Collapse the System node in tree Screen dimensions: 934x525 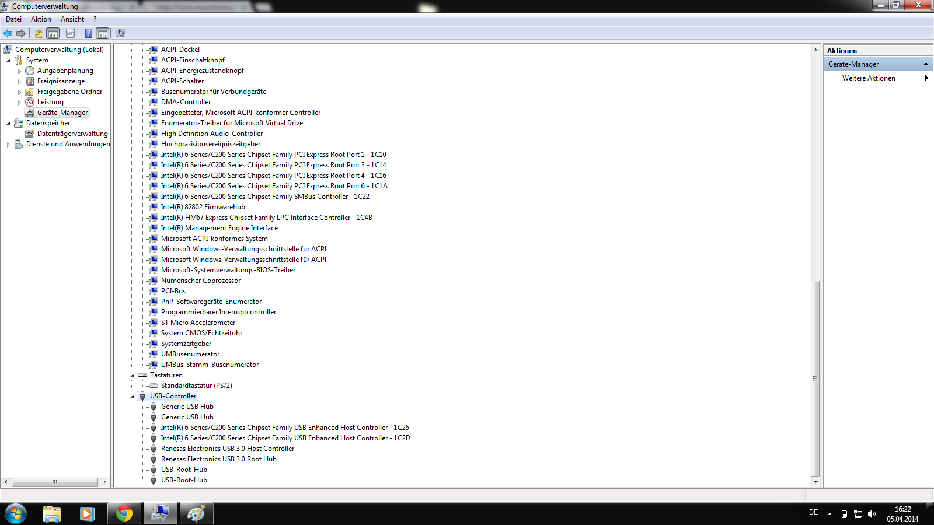[8, 61]
